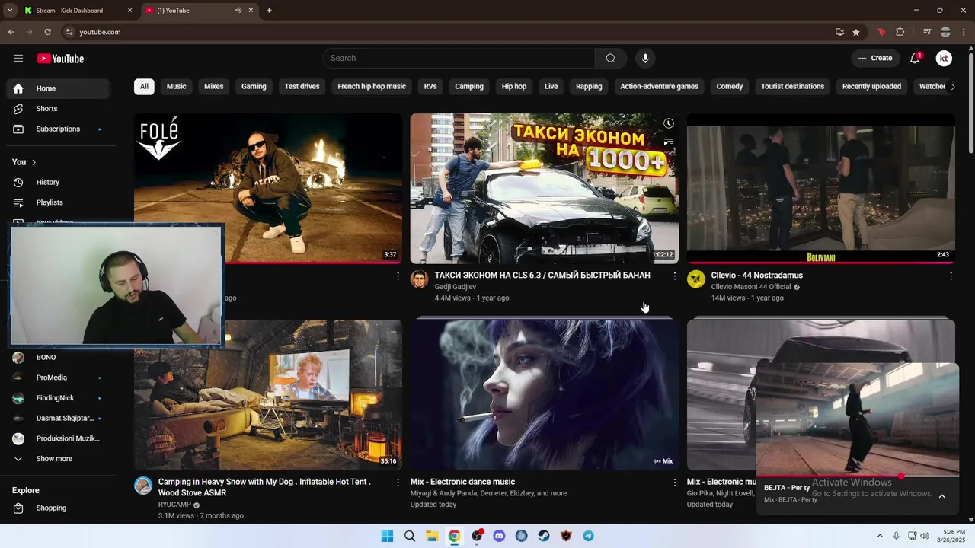975x548 pixels.
Task: Click the search magnifier button
Action: tap(611, 59)
